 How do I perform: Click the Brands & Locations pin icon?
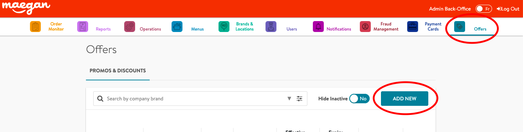[224, 27]
